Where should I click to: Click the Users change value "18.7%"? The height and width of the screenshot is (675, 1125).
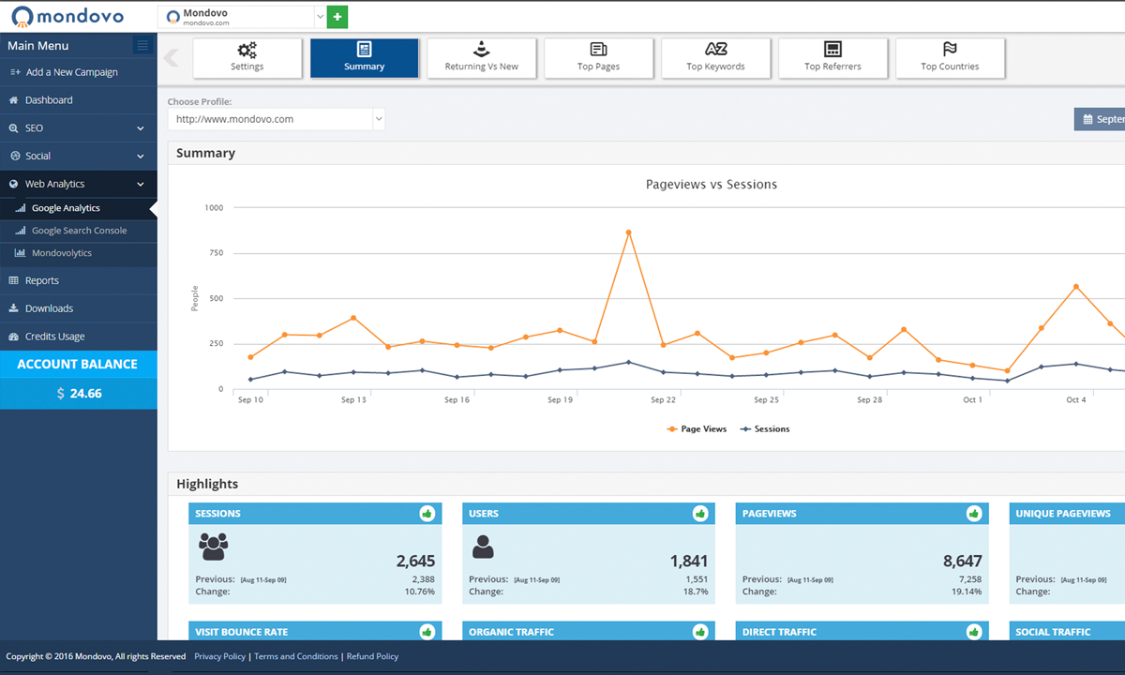click(697, 592)
